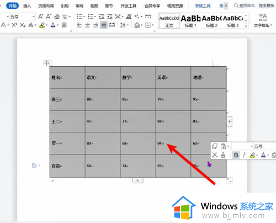This screenshot has width=276, height=223.
Task: Apply the 标题 1 style
Action: tap(190, 21)
